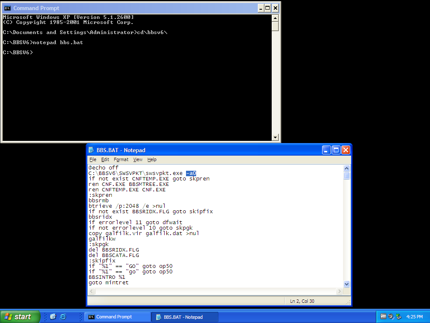Screen dimensions: 430x323
Task: Open the Command Prompt title bar icon menu
Action: point(7,8)
